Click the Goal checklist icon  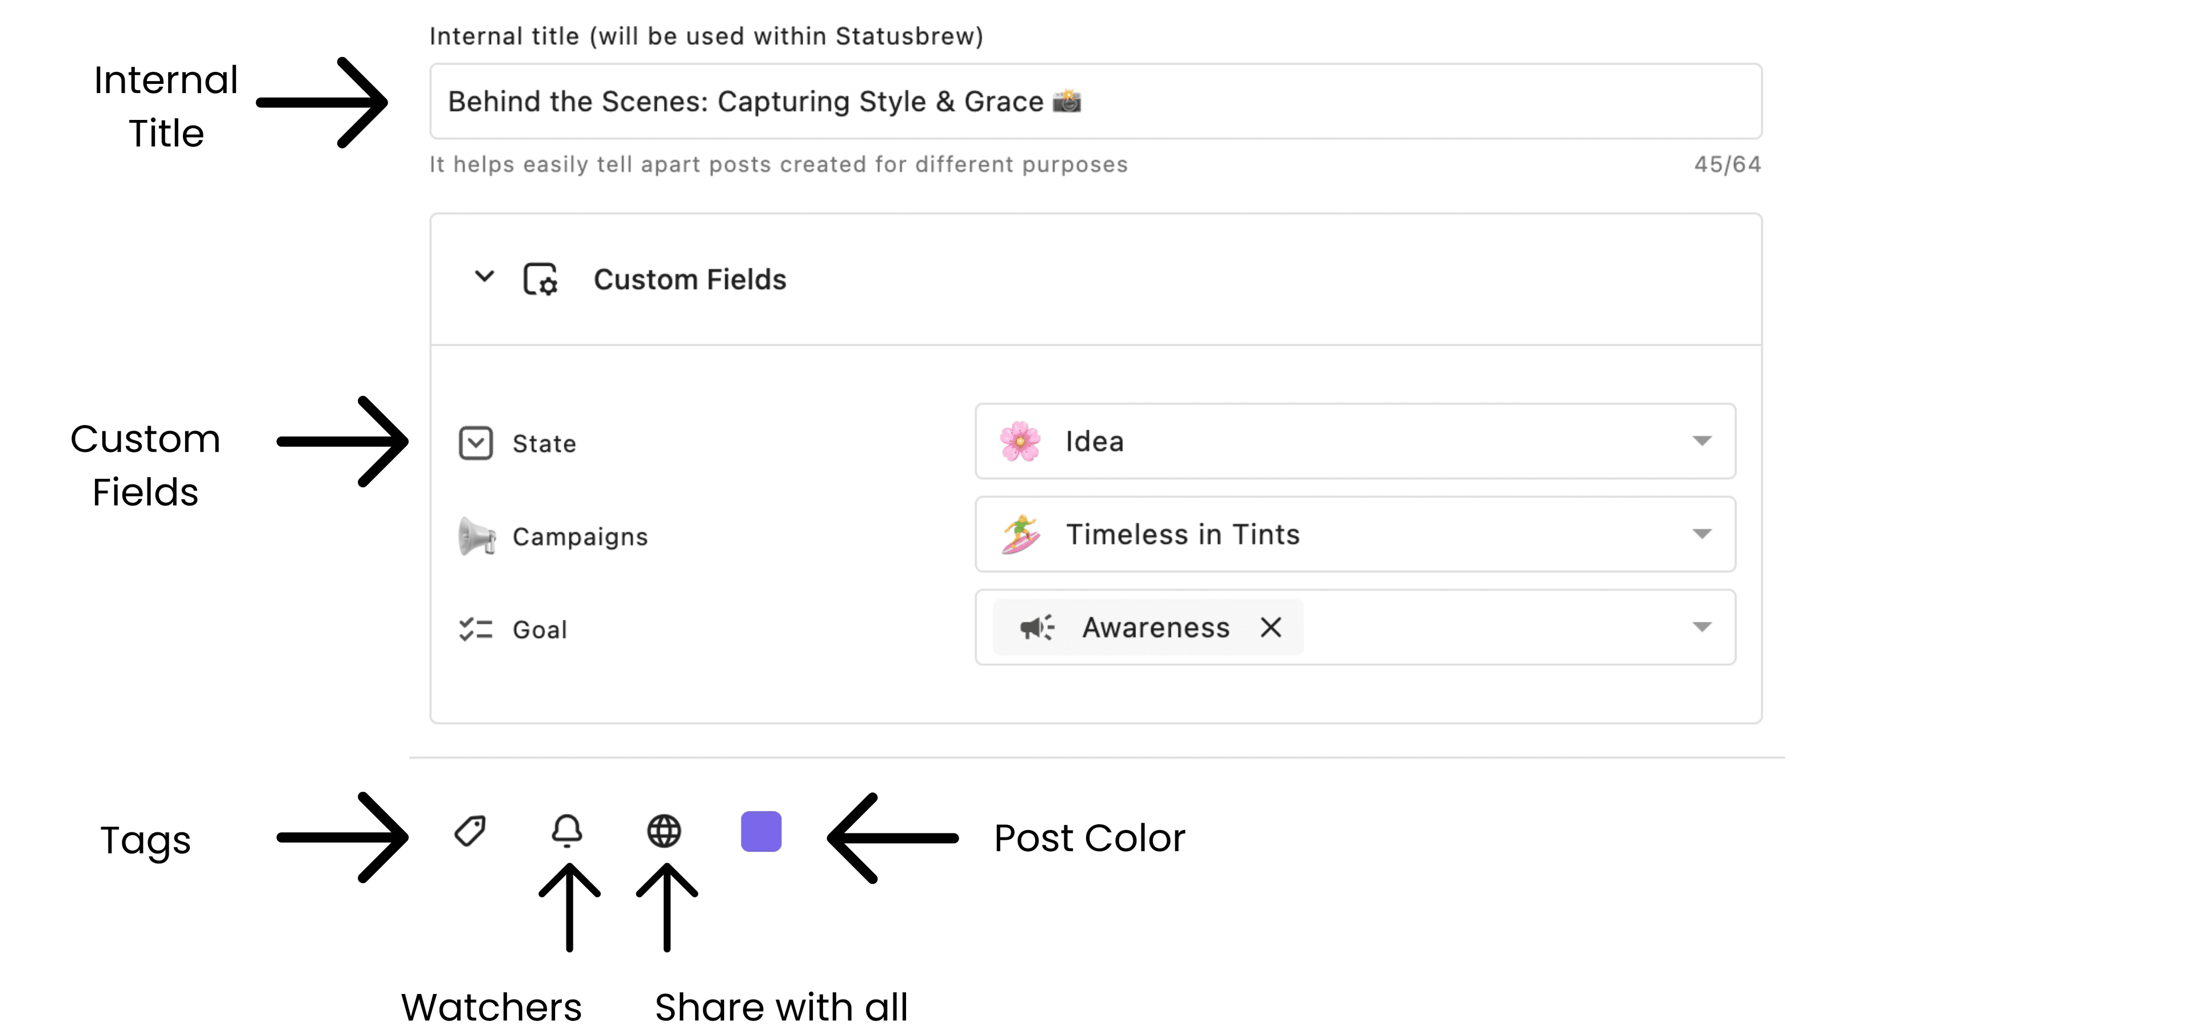click(x=476, y=629)
